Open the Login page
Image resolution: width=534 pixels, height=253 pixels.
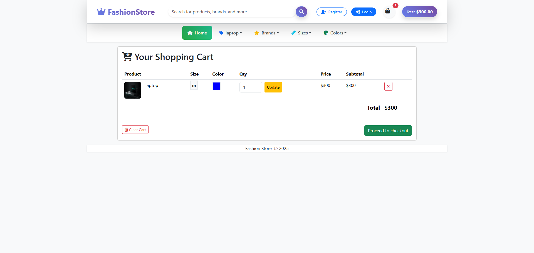click(x=364, y=12)
